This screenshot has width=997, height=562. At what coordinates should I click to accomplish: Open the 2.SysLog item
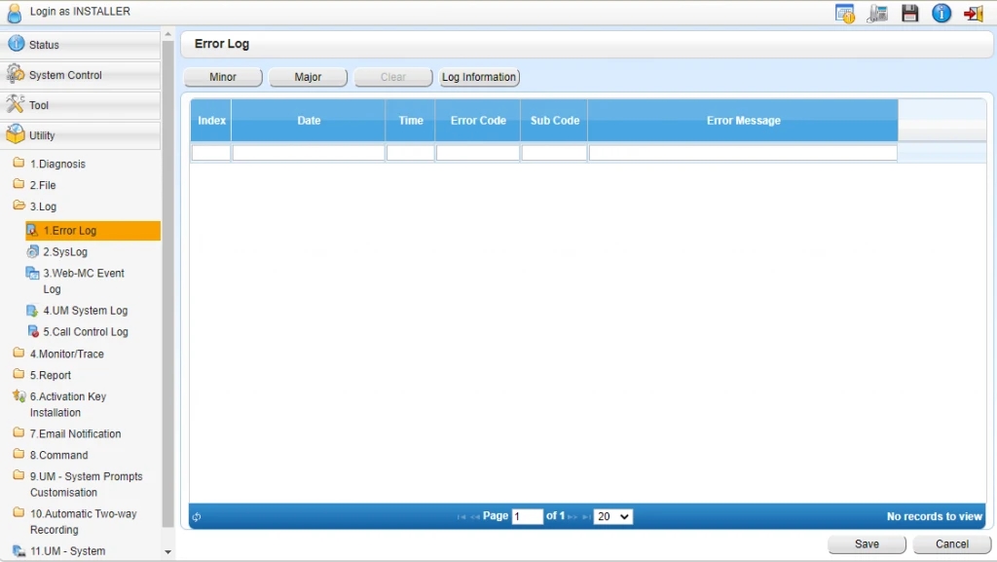coord(64,251)
